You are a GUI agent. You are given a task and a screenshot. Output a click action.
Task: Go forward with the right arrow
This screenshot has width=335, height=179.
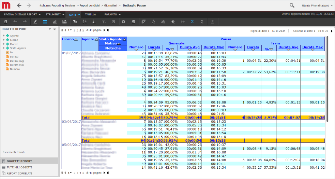coord(29,5)
